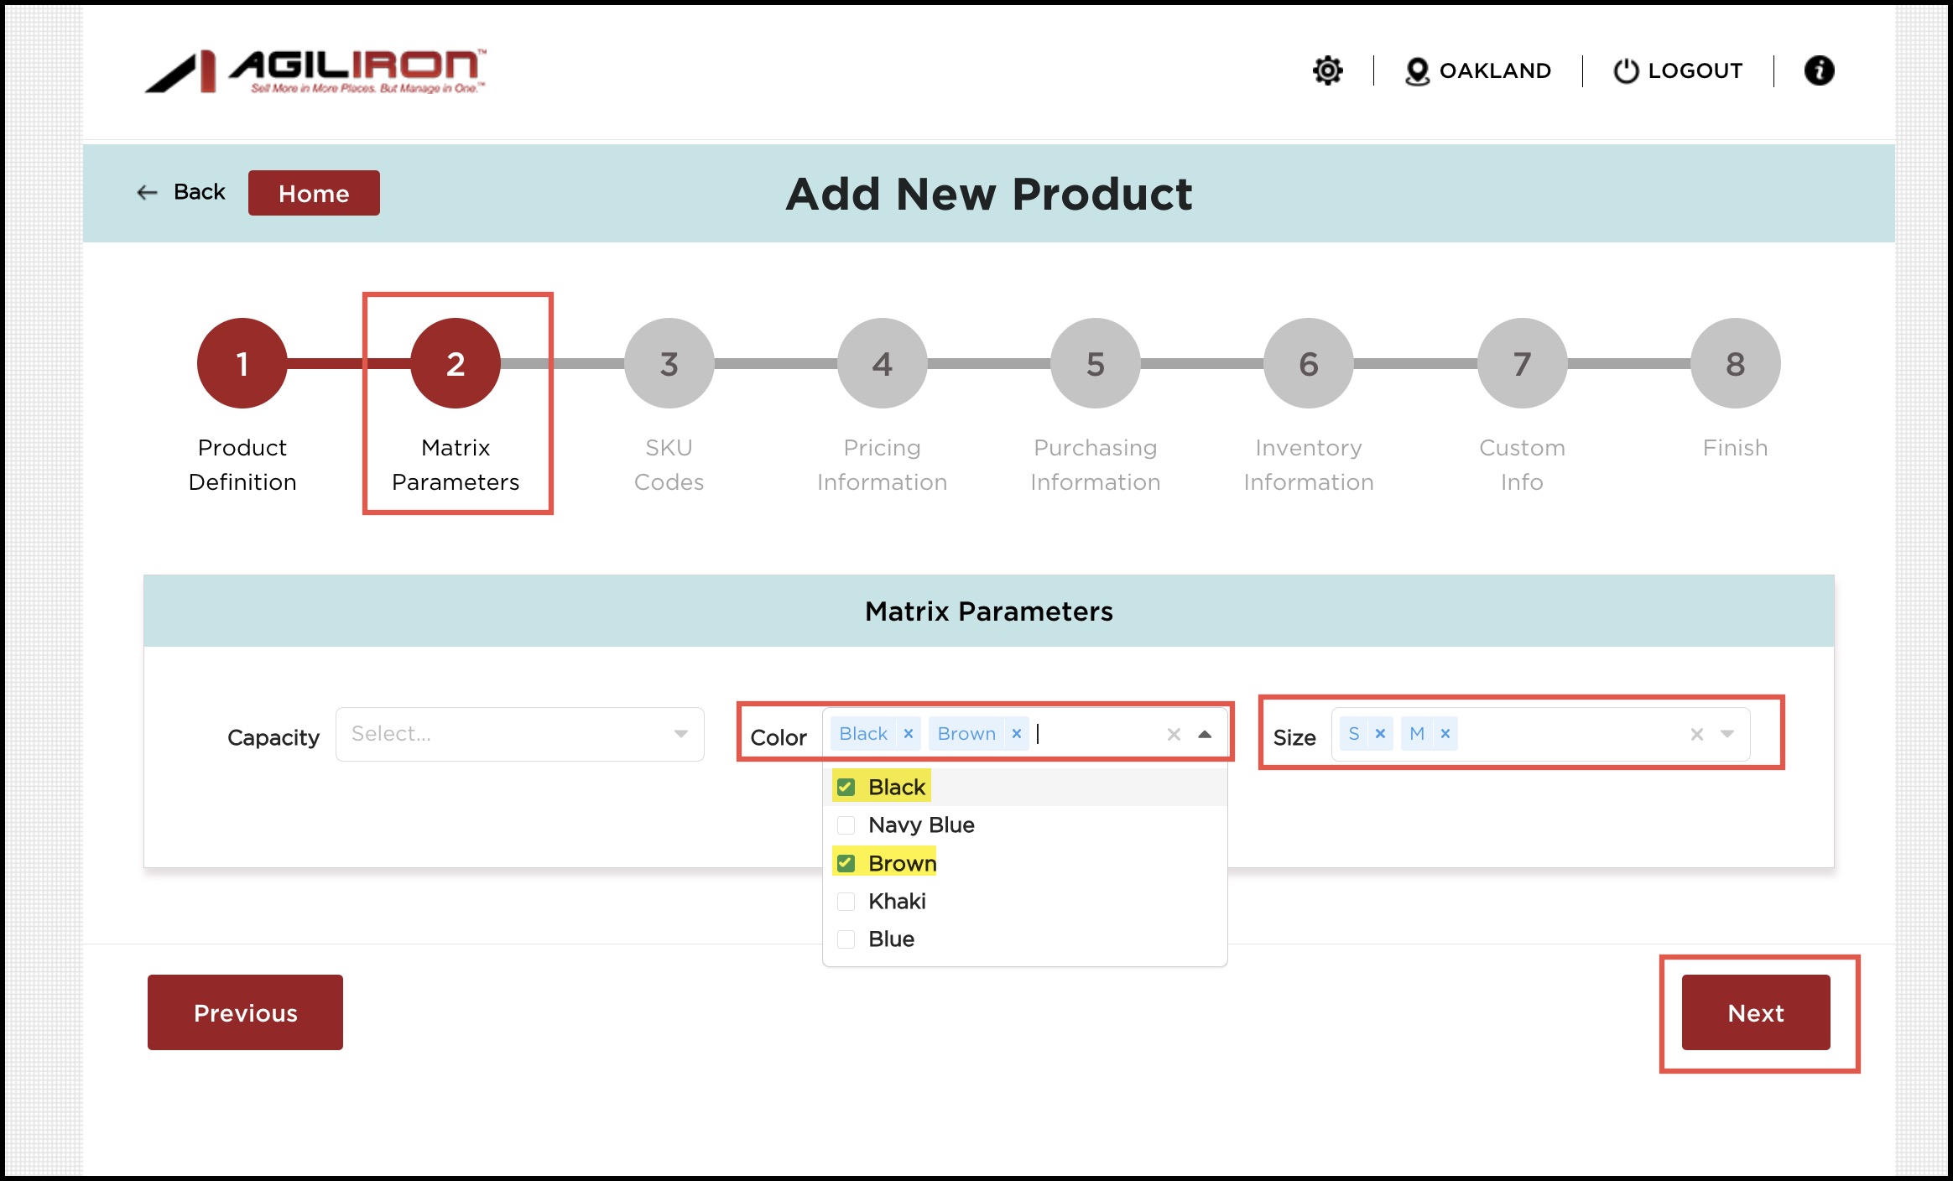Tick the Blue color checkbox
This screenshot has height=1181, width=1953.
(846, 939)
